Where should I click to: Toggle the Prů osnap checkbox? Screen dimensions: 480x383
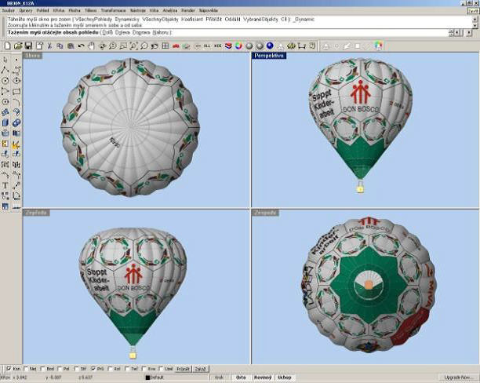pos(93,369)
